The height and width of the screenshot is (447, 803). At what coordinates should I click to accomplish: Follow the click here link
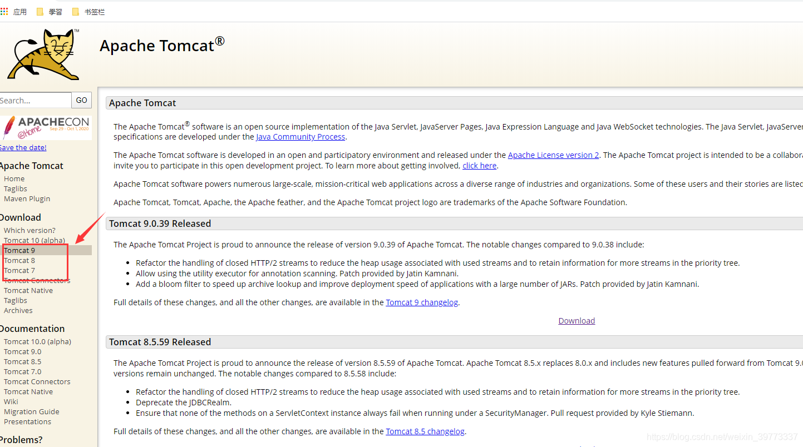click(x=479, y=166)
